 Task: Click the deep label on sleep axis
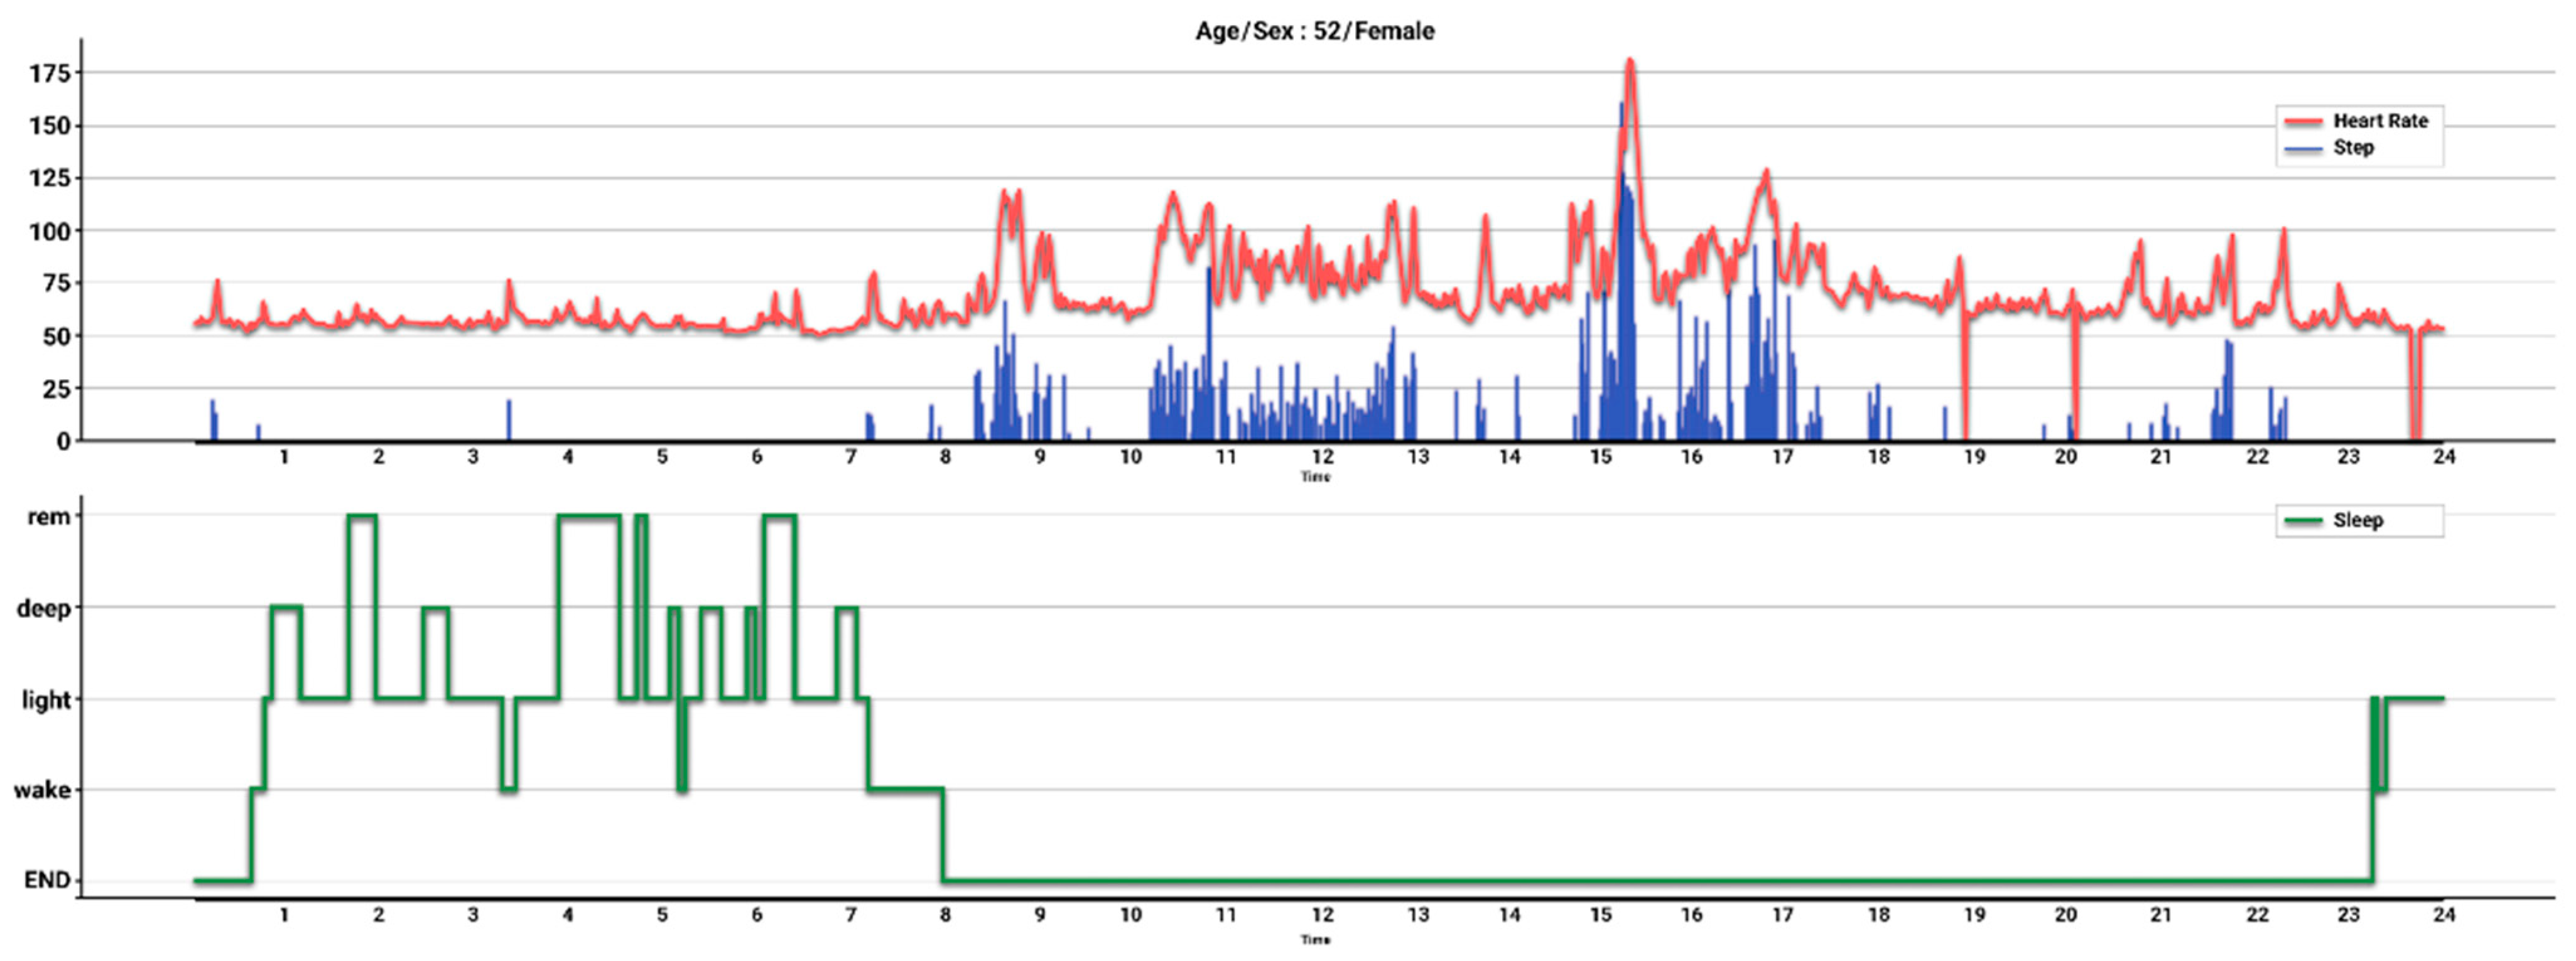(43, 608)
